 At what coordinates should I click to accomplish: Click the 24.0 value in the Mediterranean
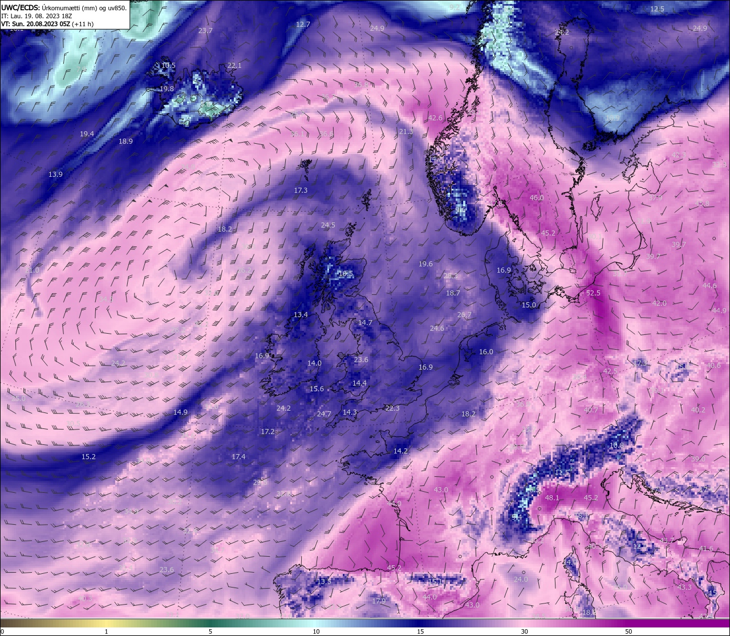pos(521,580)
